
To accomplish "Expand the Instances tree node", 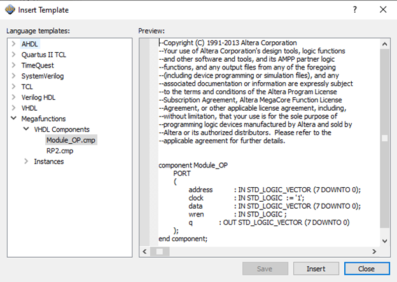I will (26, 162).
